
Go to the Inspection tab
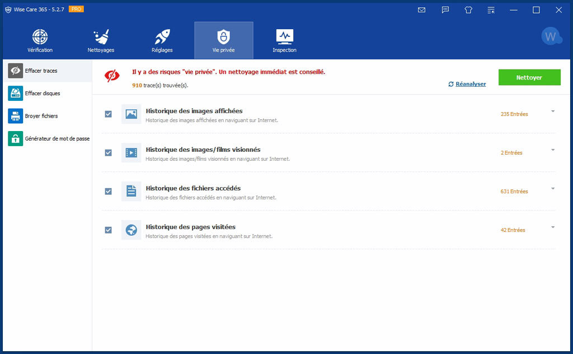coord(285,40)
